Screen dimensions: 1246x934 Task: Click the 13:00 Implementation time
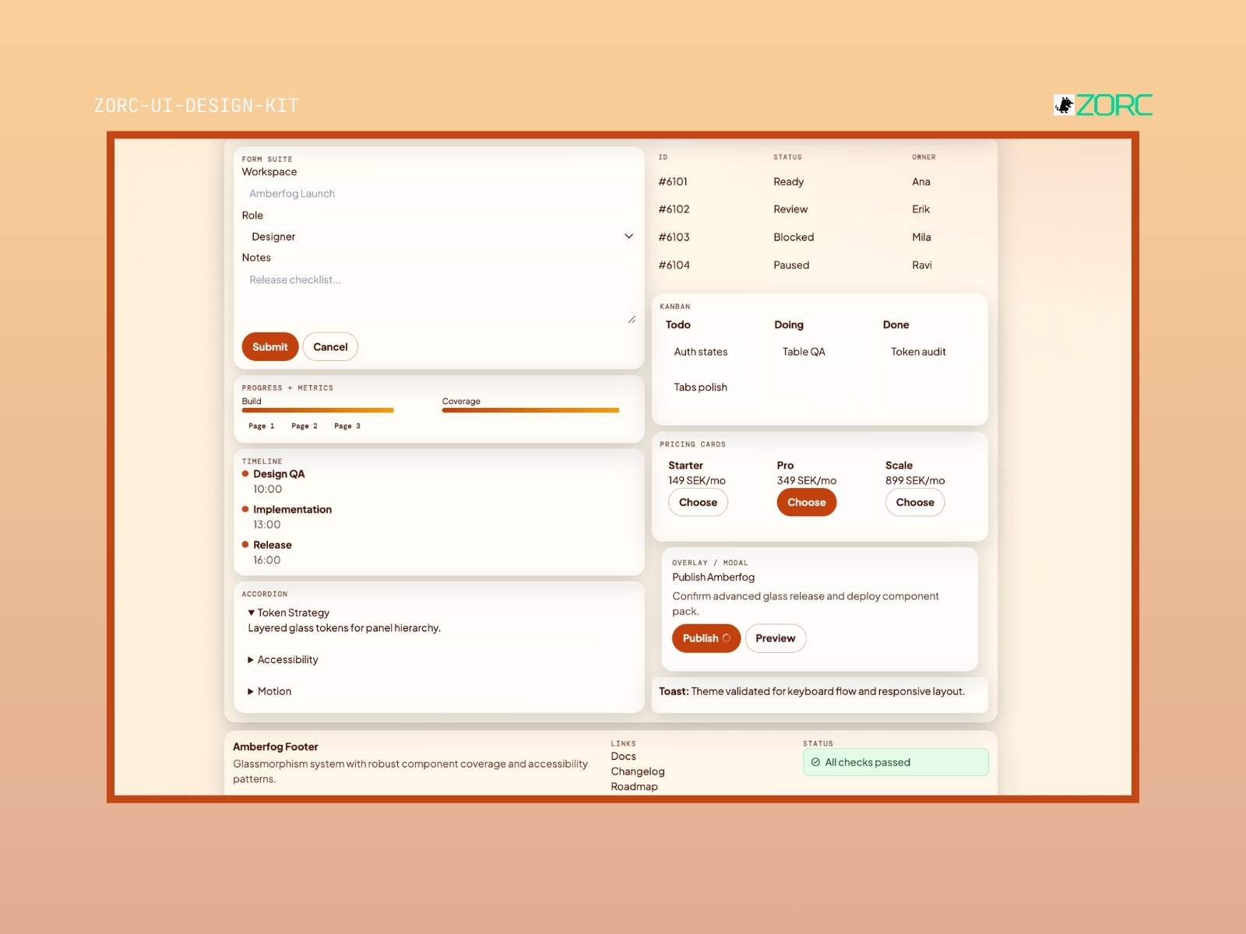(x=267, y=525)
